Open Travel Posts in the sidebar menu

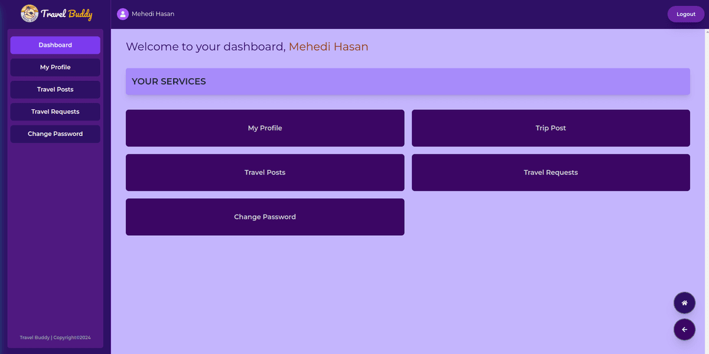pos(56,90)
